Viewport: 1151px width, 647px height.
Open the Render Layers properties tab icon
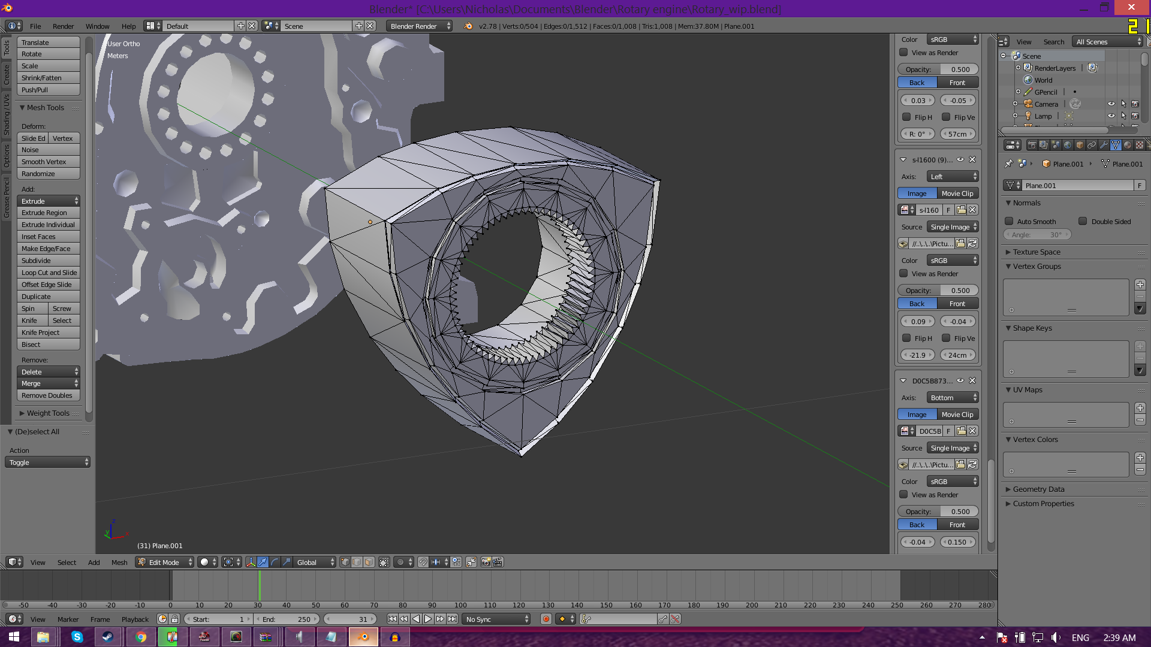point(1044,145)
